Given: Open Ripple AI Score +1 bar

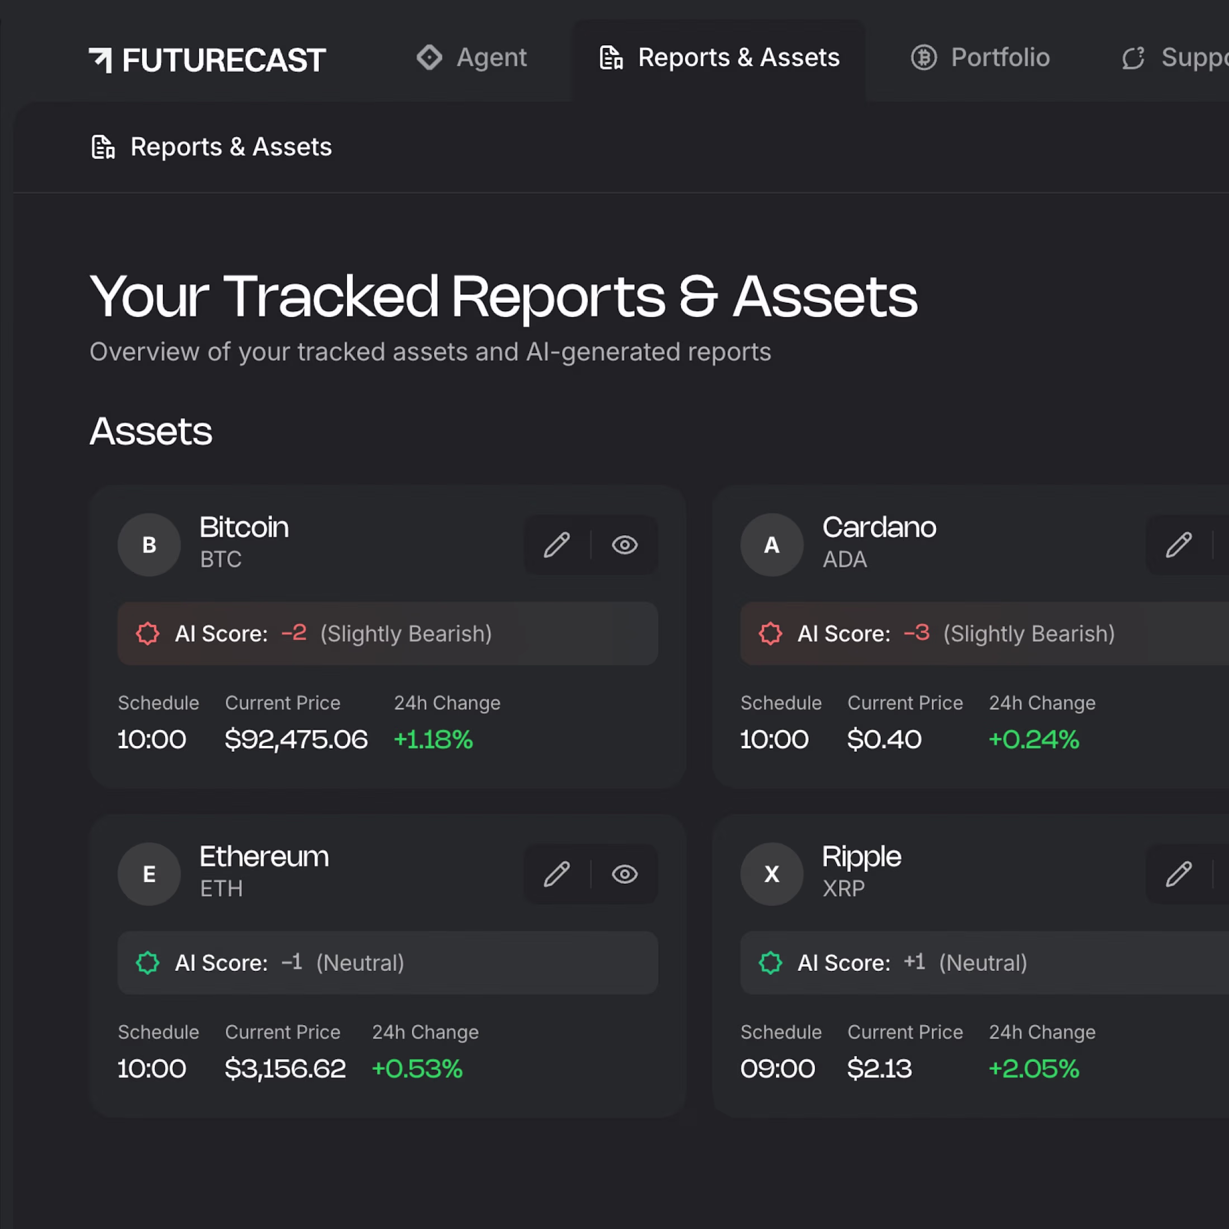Looking at the screenshot, I should coord(985,963).
